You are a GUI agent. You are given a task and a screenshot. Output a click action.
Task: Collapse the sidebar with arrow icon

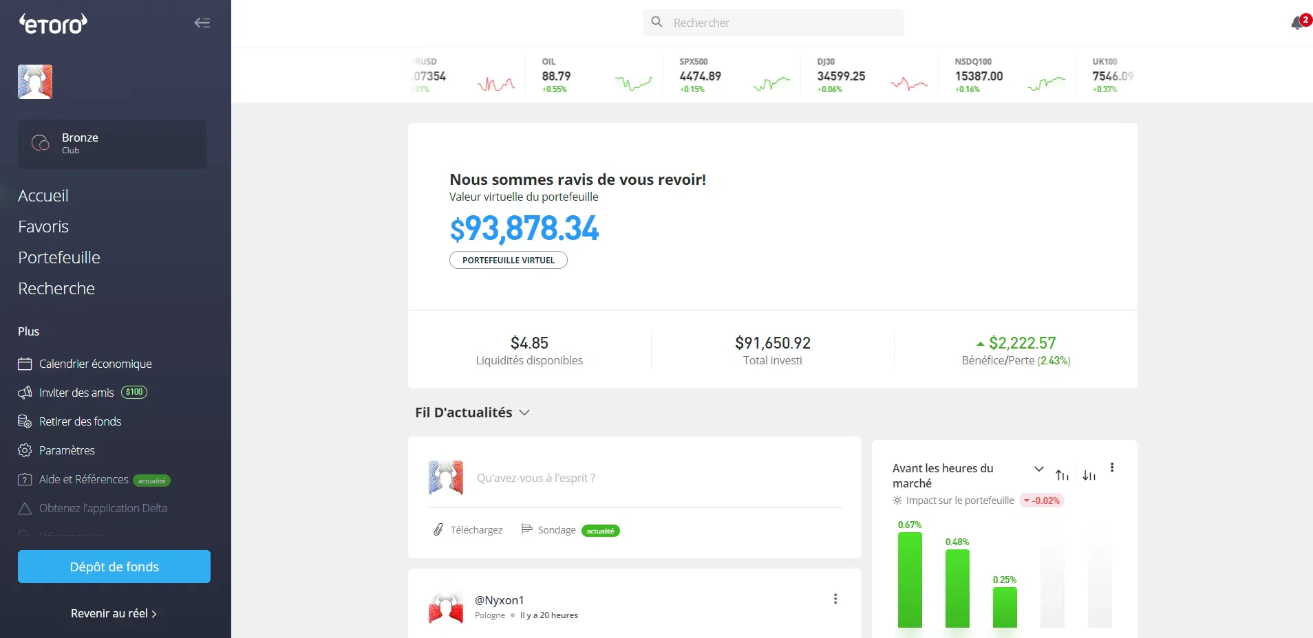click(202, 23)
